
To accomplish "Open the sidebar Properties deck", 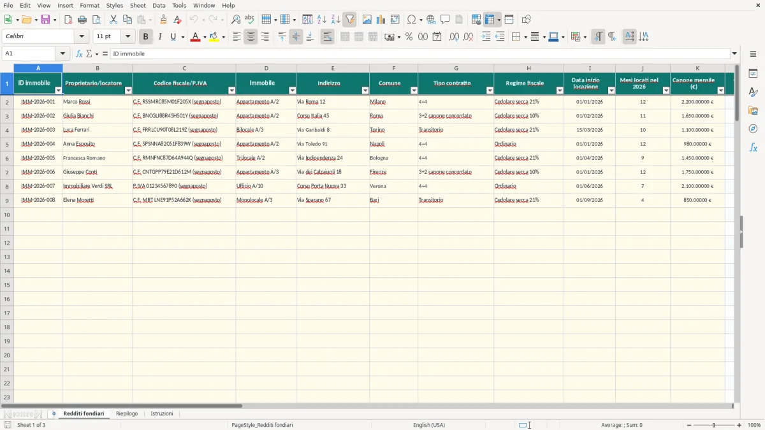I will (753, 74).
